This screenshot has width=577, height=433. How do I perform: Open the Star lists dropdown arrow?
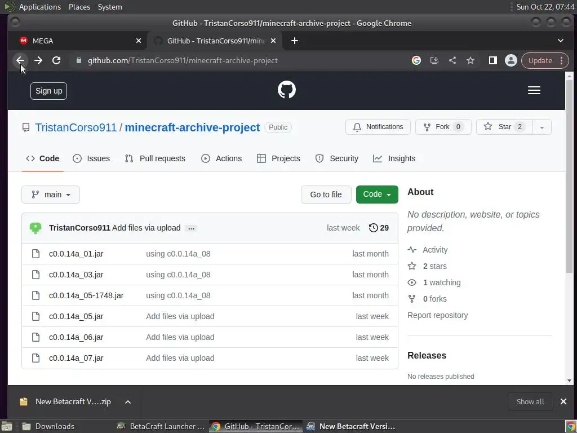point(542,127)
